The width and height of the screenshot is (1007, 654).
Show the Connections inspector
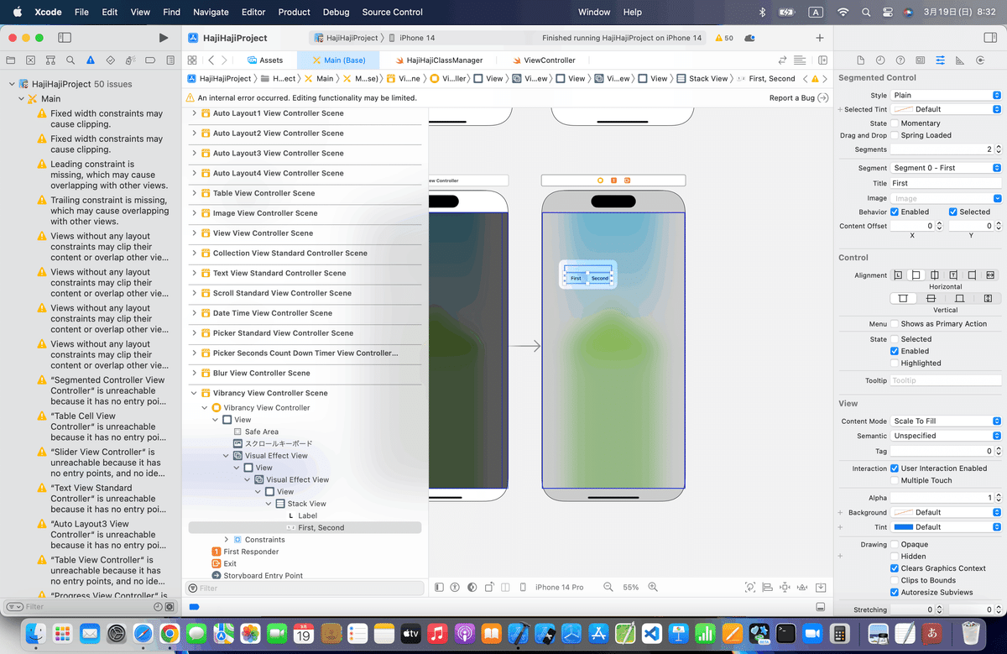point(979,60)
